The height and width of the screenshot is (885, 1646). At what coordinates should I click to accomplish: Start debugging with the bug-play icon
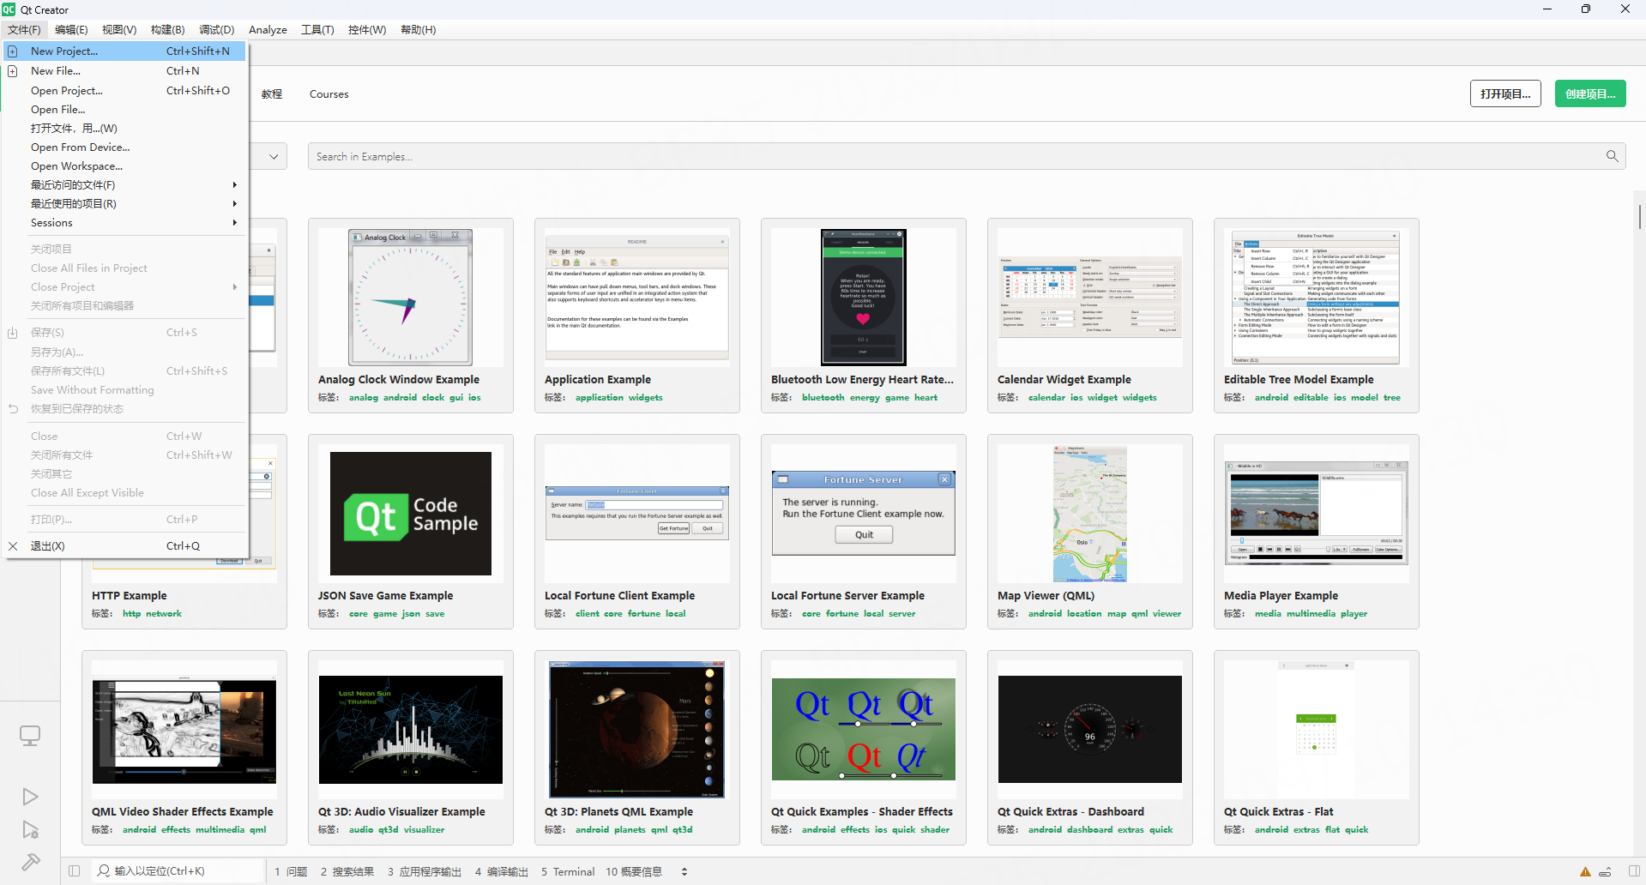click(x=30, y=829)
